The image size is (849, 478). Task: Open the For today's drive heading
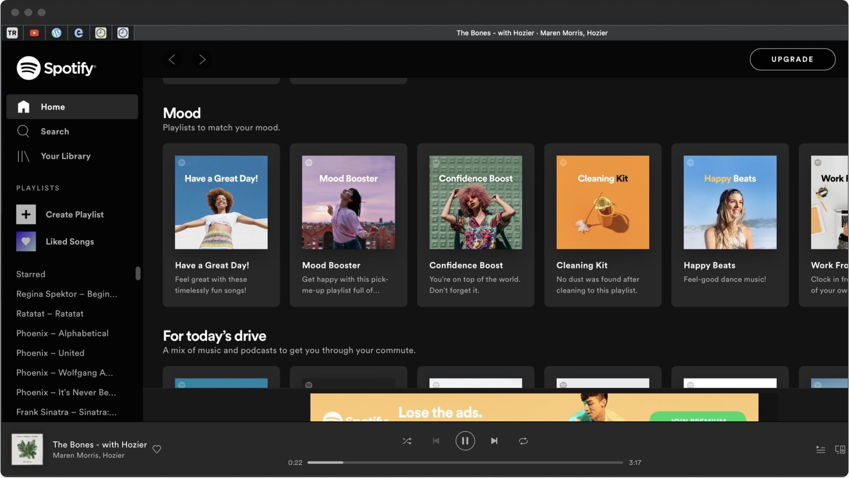214,336
